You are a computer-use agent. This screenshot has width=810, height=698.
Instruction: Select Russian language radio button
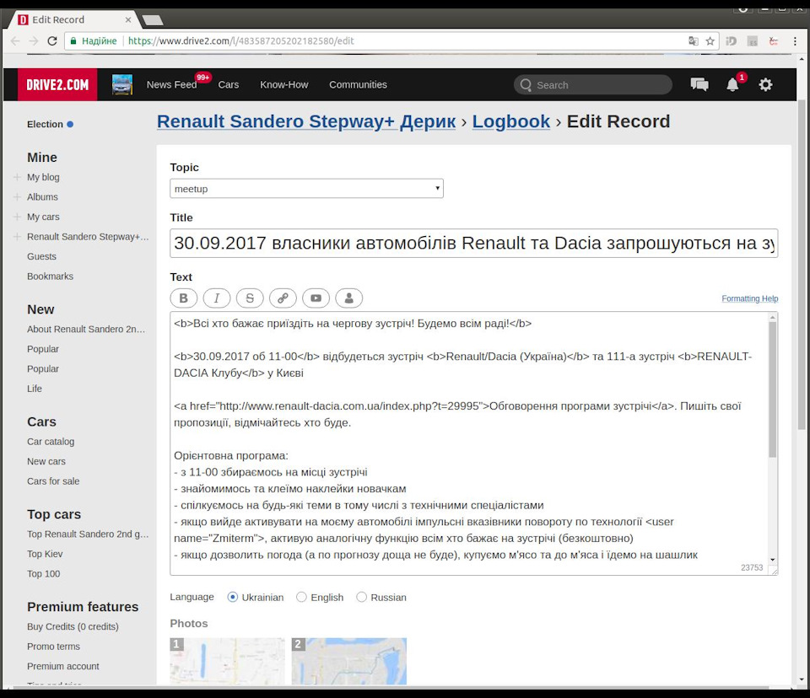(x=362, y=597)
